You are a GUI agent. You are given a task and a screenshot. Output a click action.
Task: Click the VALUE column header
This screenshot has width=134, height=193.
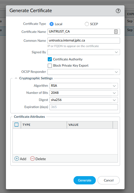pos(90,125)
